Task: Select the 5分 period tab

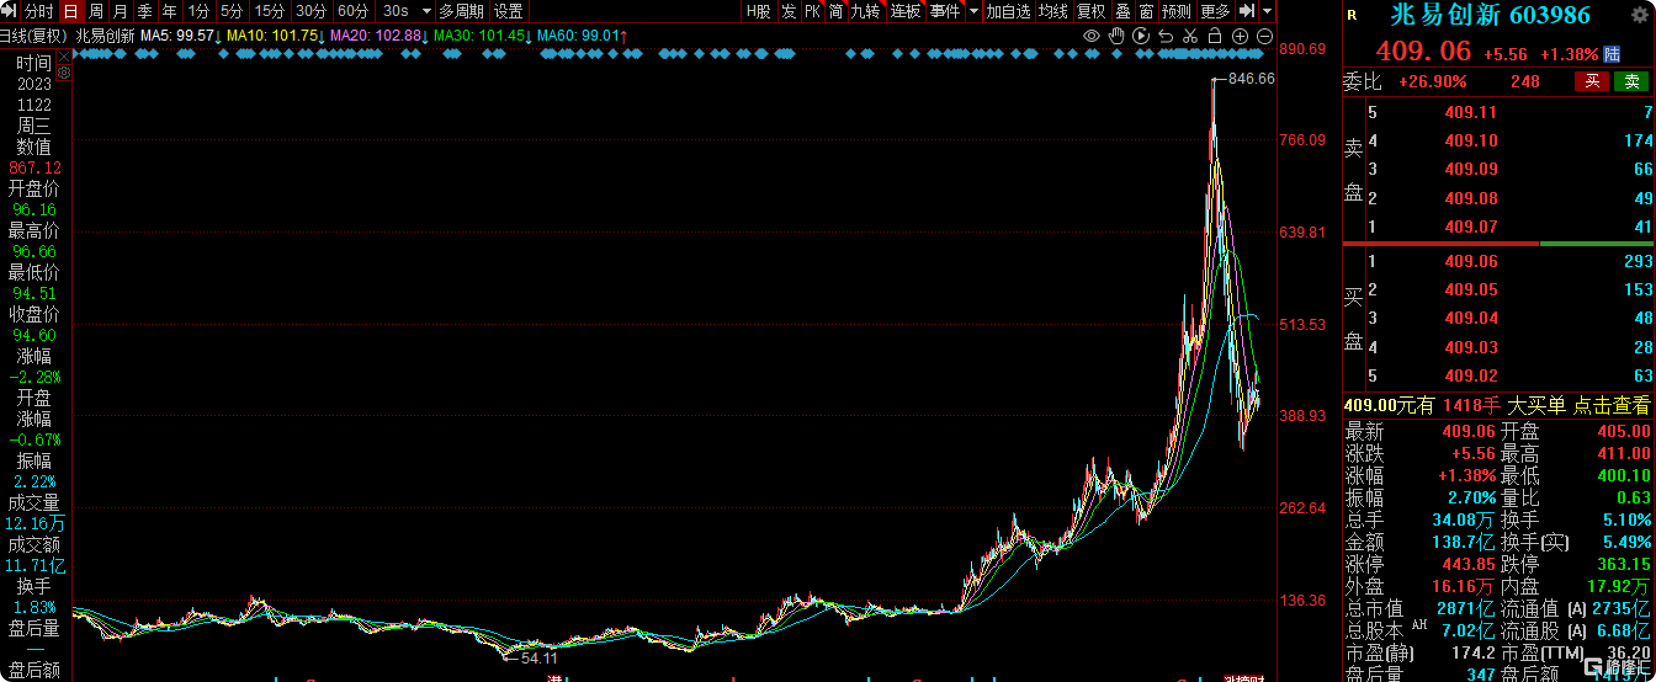Action: coord(232,11)
